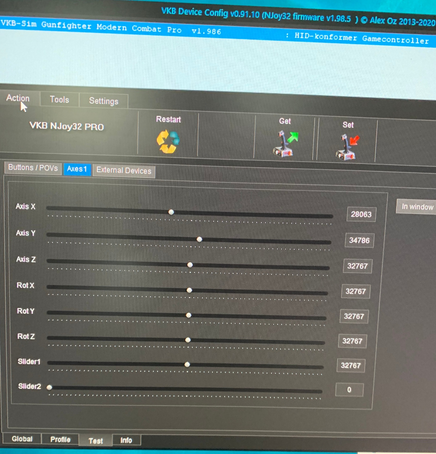Screen dimensions: 436x454
Task: Switch to External Devices tab
Action: point(124,171)
